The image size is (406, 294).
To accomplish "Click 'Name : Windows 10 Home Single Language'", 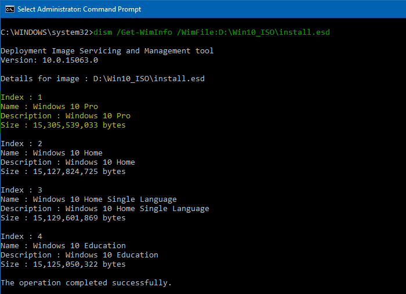I will pyautogui.click(x=89, y=199).
